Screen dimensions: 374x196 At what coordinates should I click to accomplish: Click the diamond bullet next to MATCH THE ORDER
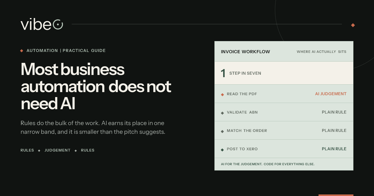[x=222, y=131]
